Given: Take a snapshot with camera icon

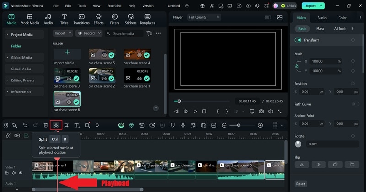Looking at the screenshot, I should pyautogui.click(x=261, y=112).
